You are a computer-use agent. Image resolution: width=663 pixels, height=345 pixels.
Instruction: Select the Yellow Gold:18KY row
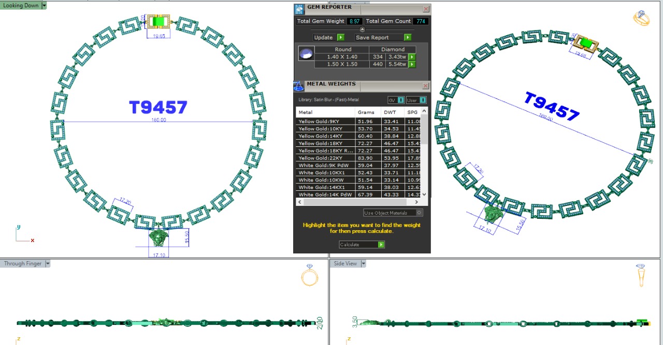pyautogui.click(x=325, y=143)
